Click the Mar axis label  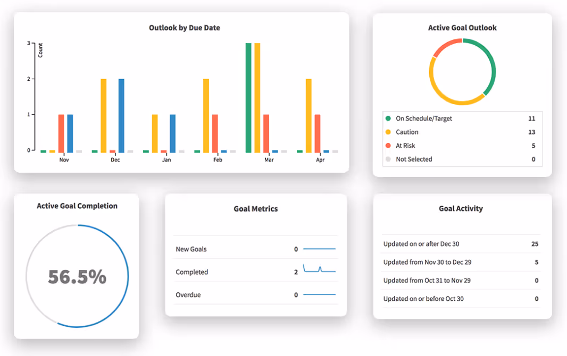click(269, 159)
